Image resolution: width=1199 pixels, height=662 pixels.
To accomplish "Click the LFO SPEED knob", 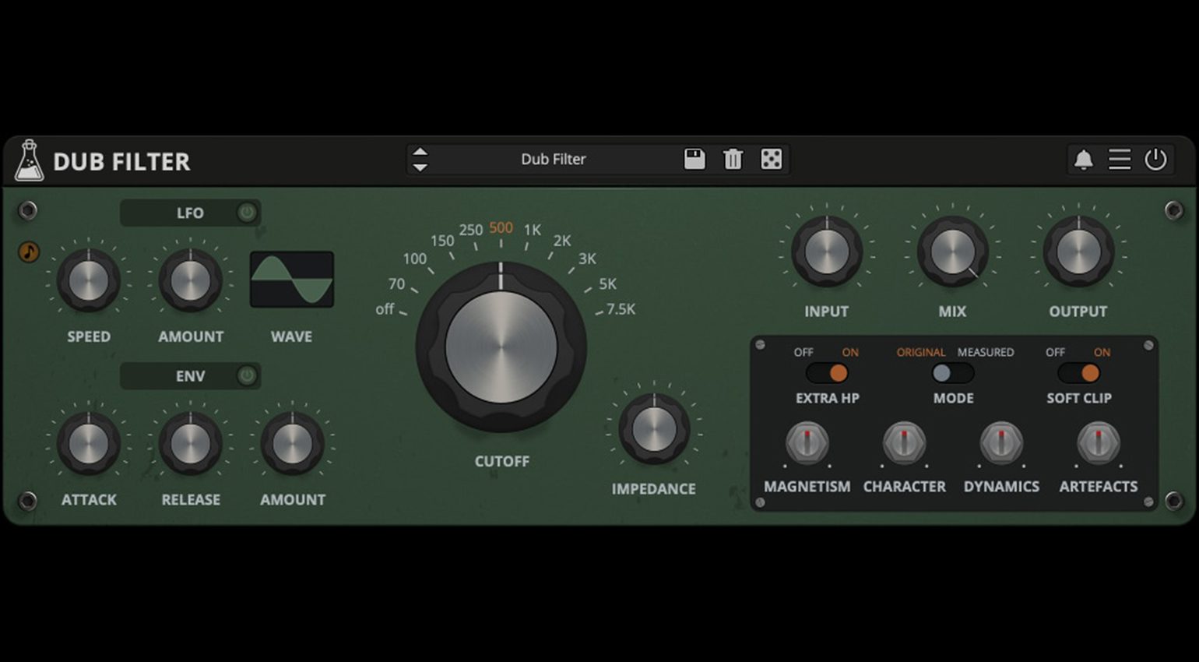I will (x=89, y=280).
